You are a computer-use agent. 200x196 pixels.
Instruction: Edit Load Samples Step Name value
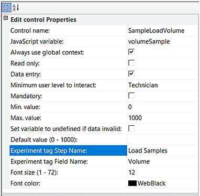coord(162,150)
